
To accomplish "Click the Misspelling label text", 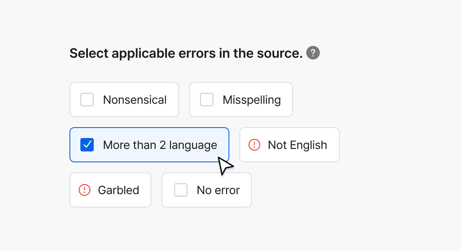I will pos(252,100).
